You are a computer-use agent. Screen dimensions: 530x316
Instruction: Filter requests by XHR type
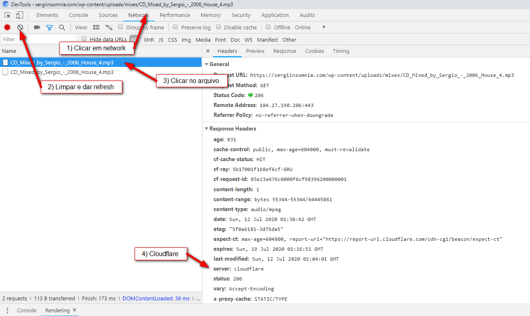click(149, 40)
